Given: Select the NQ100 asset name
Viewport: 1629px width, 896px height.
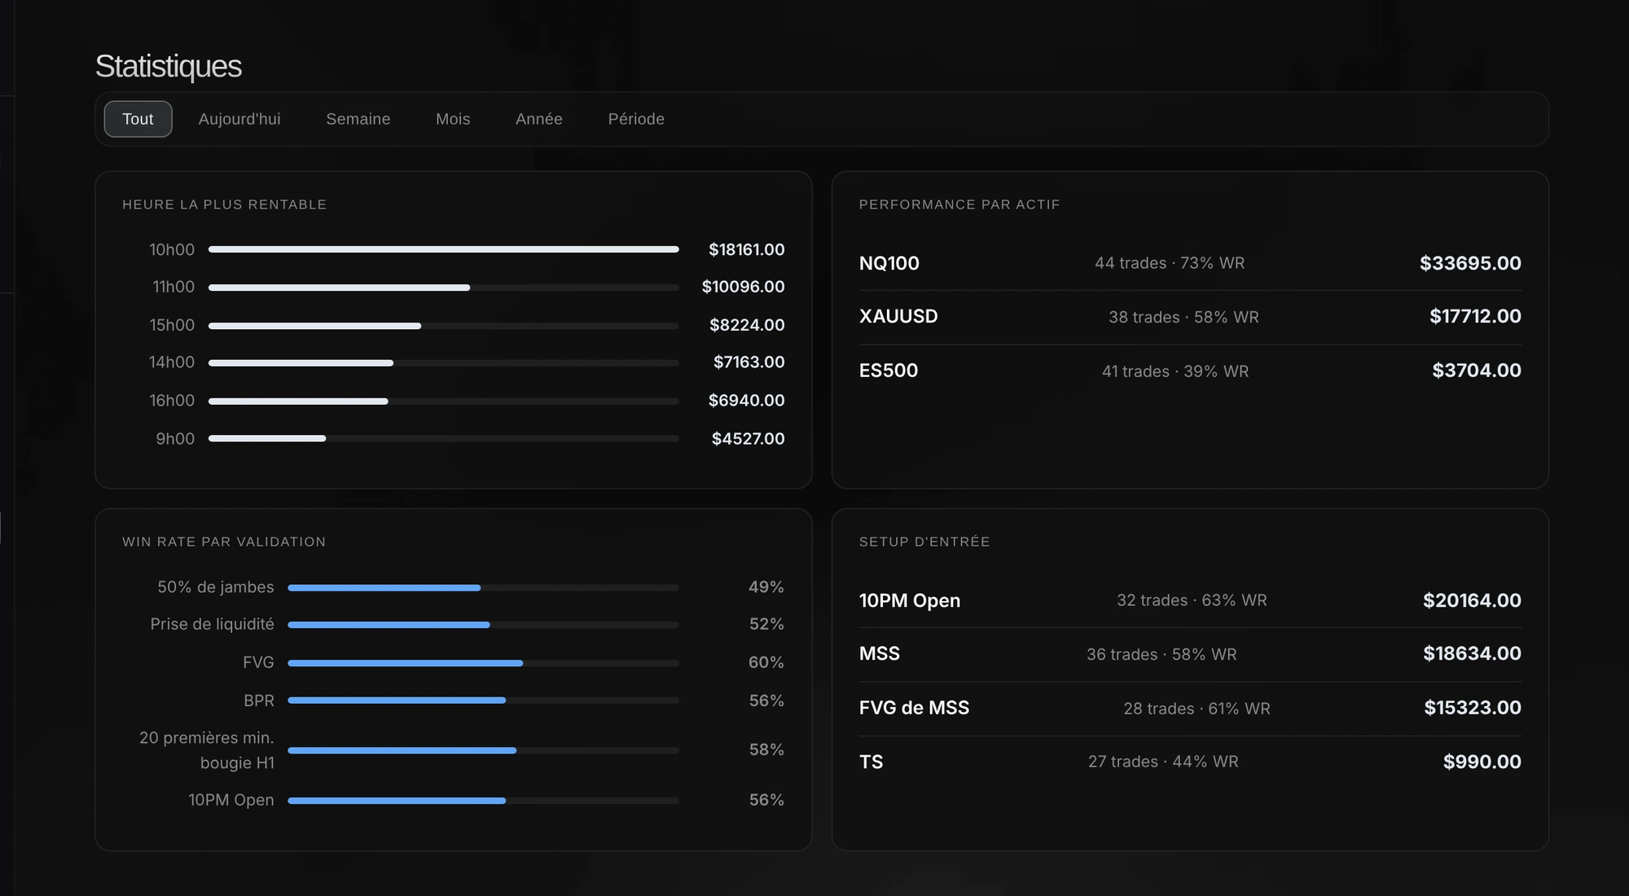Looking at the screenshot, I should [889, 263].
